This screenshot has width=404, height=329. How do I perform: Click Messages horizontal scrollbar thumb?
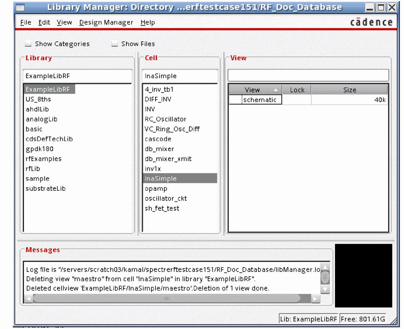[x=167, y=299]
